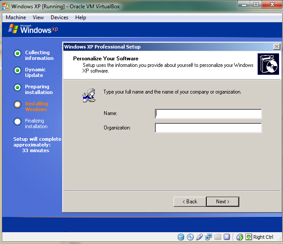This screenshot has width=283, height=244.
Task: Click the optical CD drive status icon
Action: click(x=190, y=237)
